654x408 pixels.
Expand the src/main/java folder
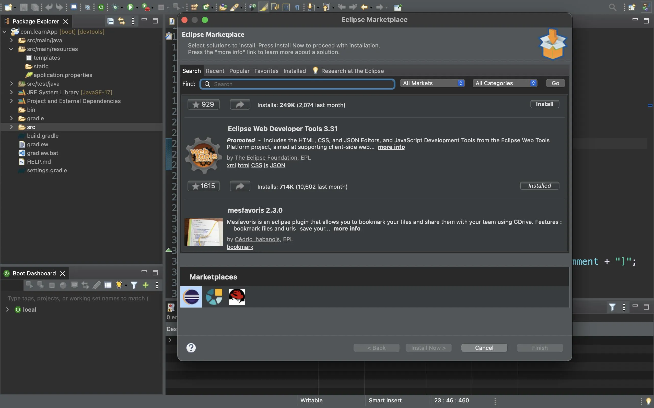[11, 40]
